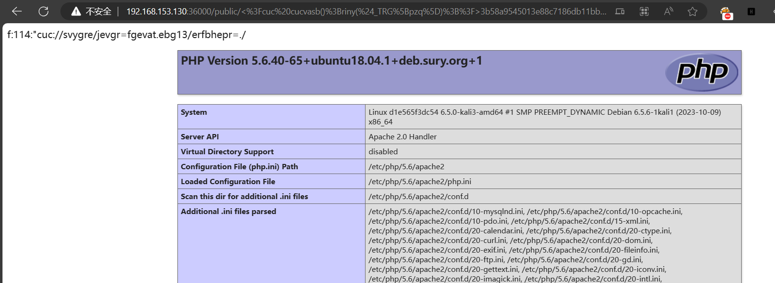Image resolution: width=775 pixels, height=283 pixels.
Task: Click the Apache 2.0 Handler value
Action: coord(402,137)
